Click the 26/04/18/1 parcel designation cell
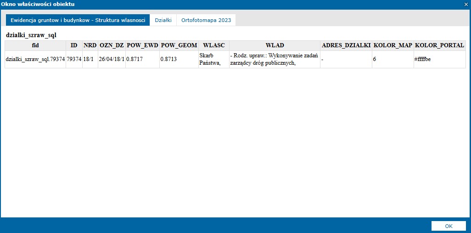 112,59
